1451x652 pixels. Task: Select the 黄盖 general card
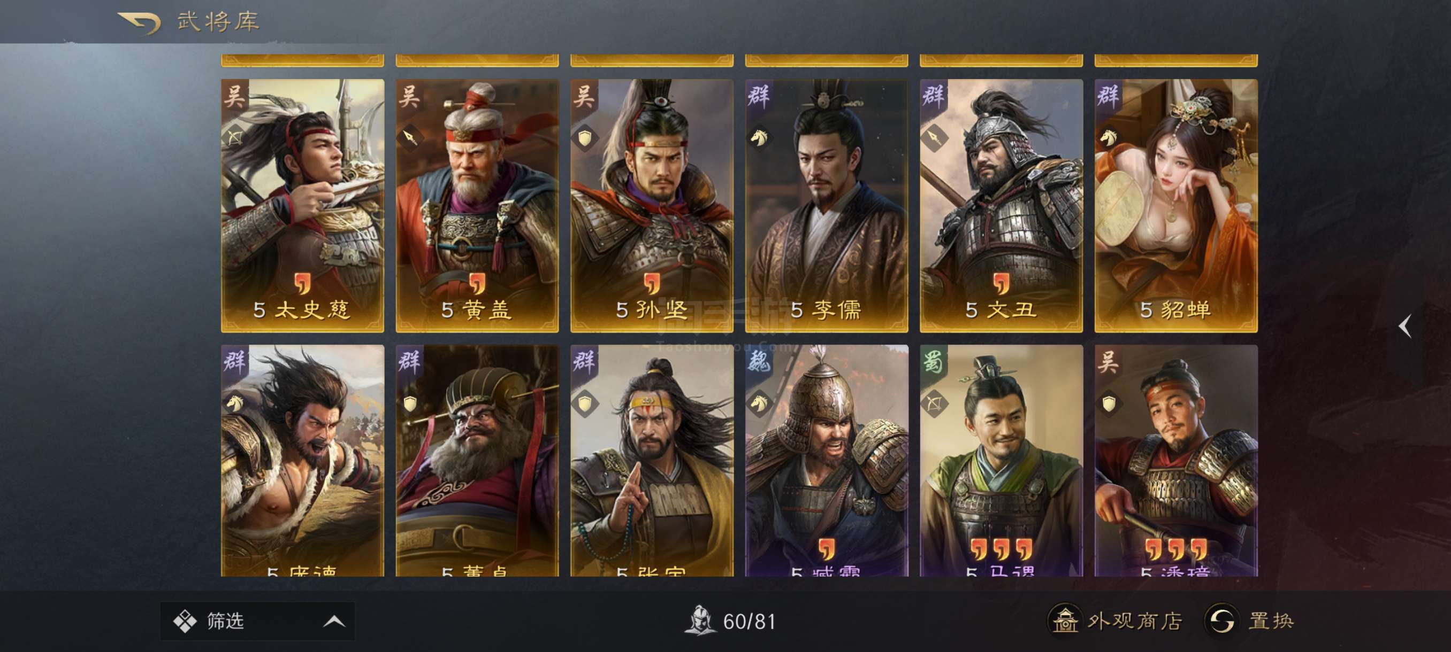[x=477, y=206]
